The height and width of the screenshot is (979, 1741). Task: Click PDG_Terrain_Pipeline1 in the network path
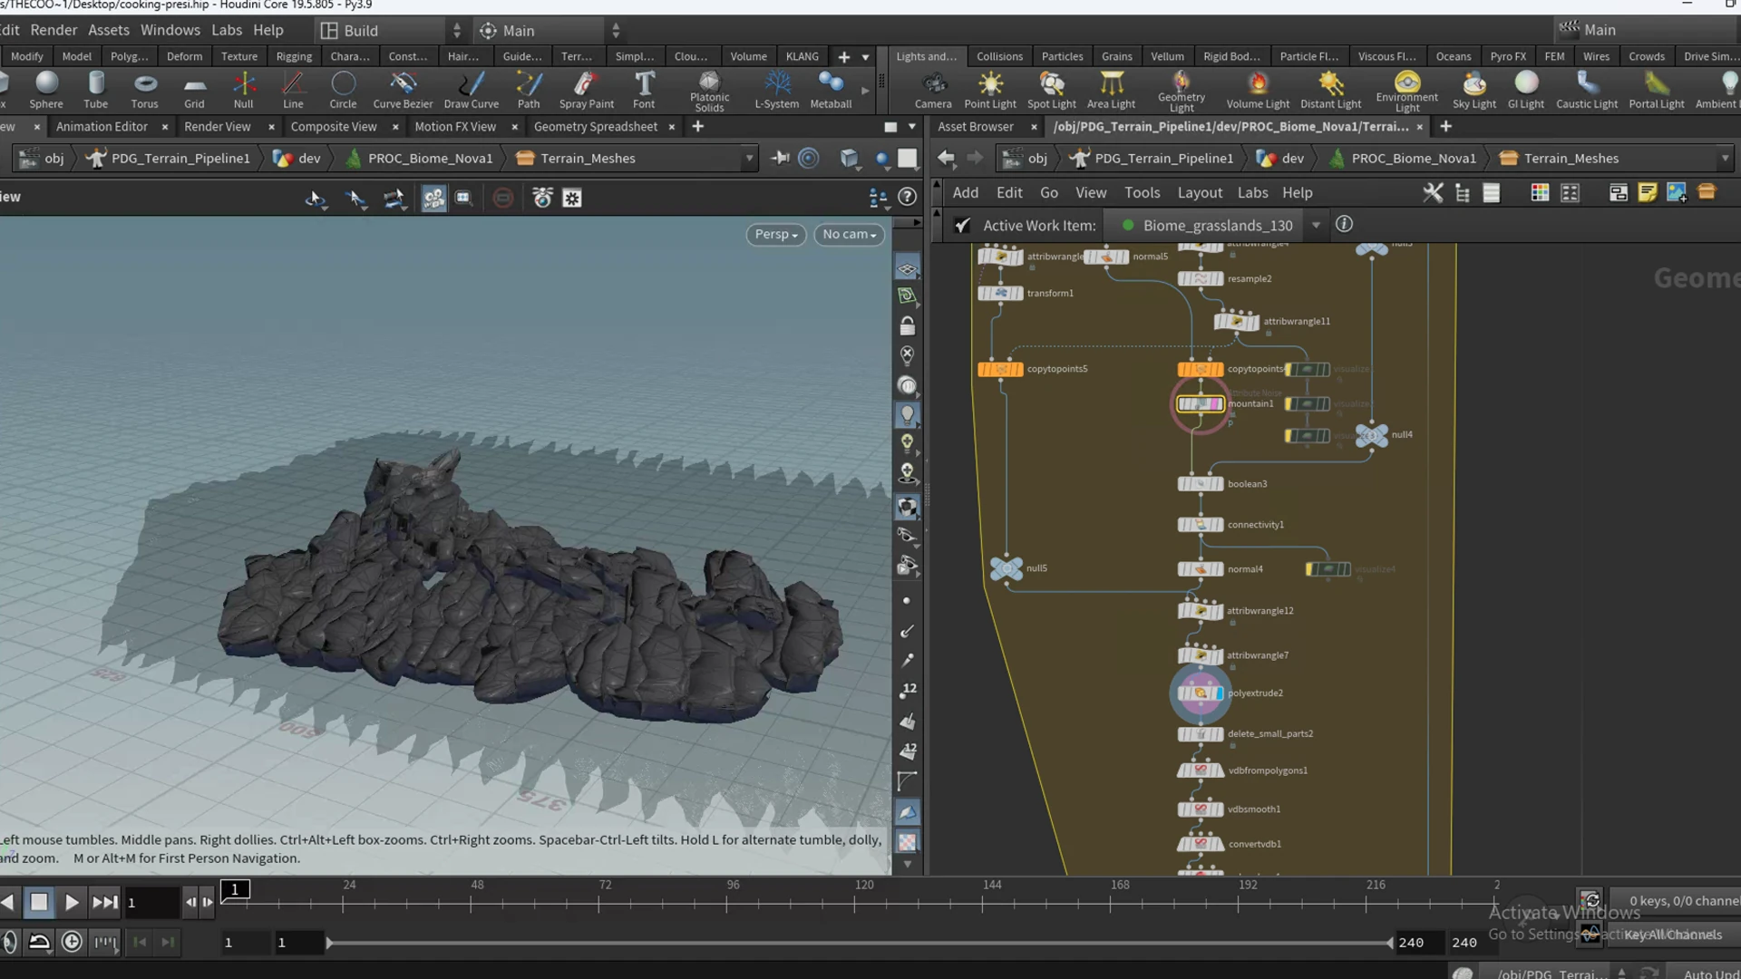click(x=1164, y=159)
